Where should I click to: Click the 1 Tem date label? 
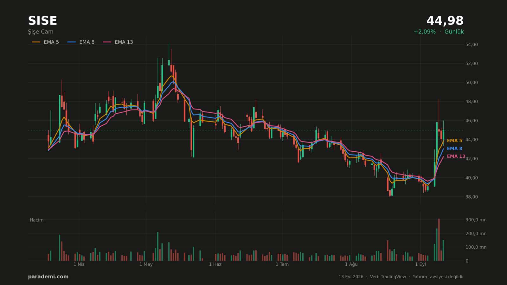pos(282,264)
